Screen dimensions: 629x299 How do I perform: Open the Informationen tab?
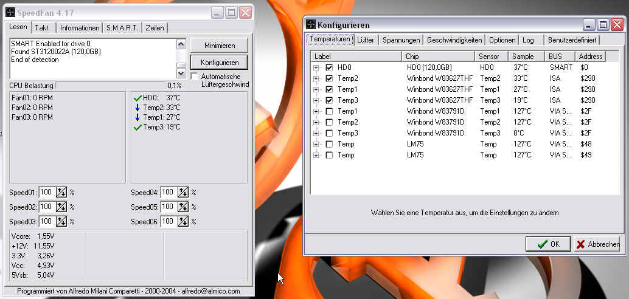coord(80,28)
